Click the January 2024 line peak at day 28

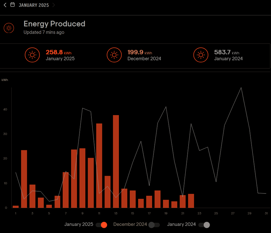point(241,88)
